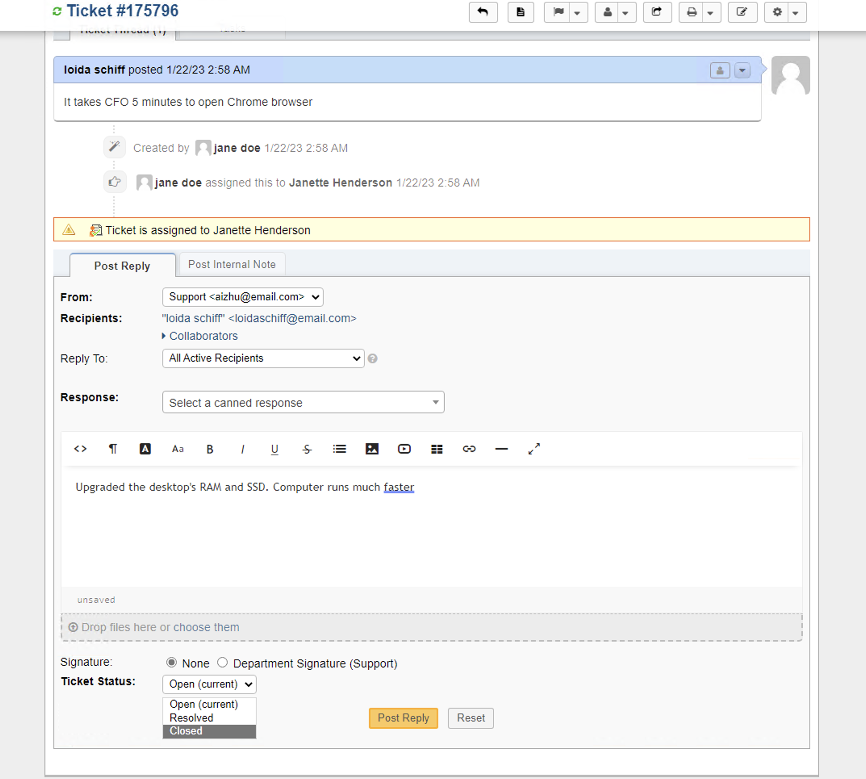Open the From address dropdown

[x=243, y=297]
